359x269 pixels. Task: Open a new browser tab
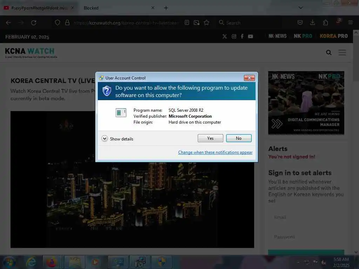(166, 8)
